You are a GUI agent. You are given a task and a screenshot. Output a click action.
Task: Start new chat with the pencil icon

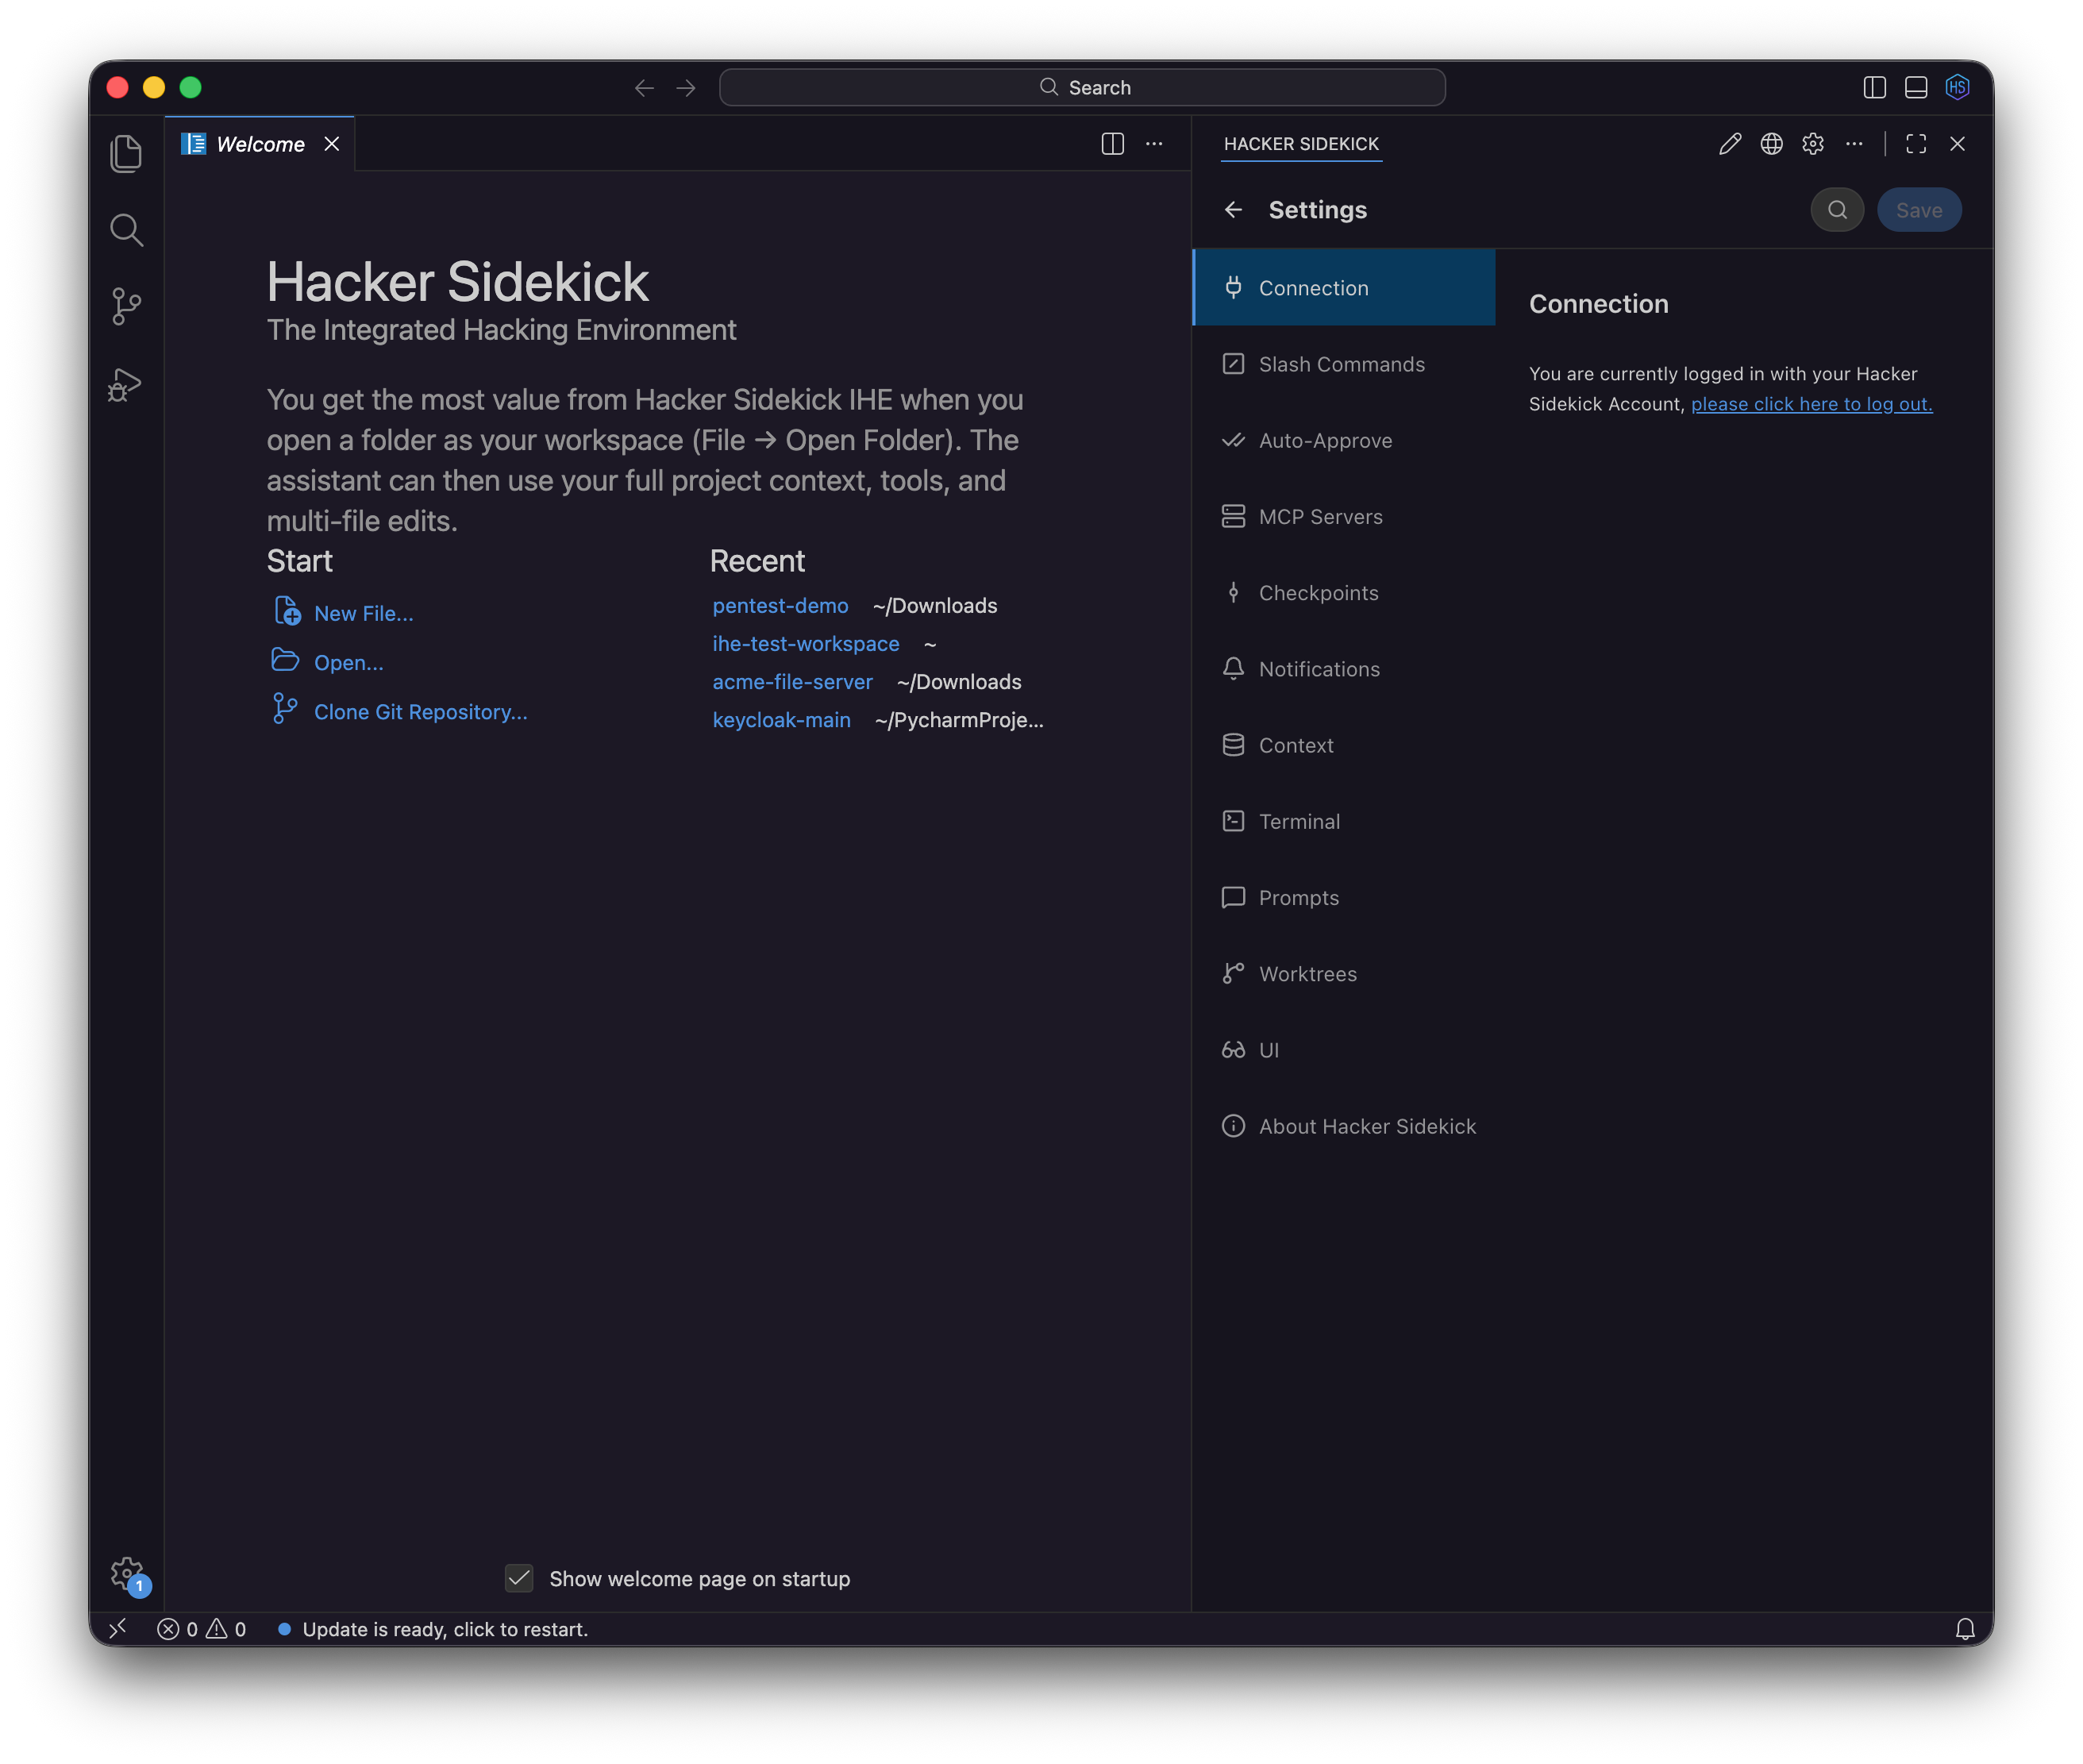tap(1729, 144)
